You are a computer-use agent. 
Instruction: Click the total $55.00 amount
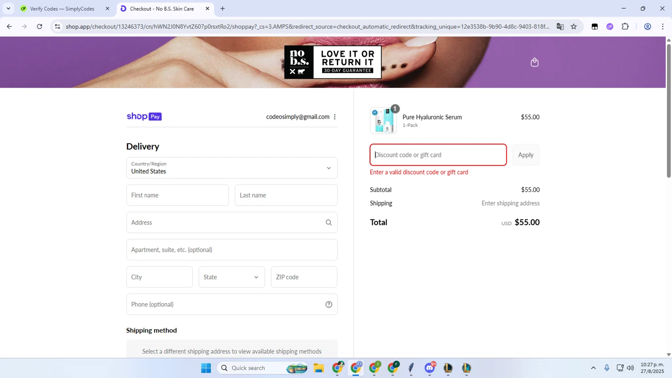(x=527, y=222)
